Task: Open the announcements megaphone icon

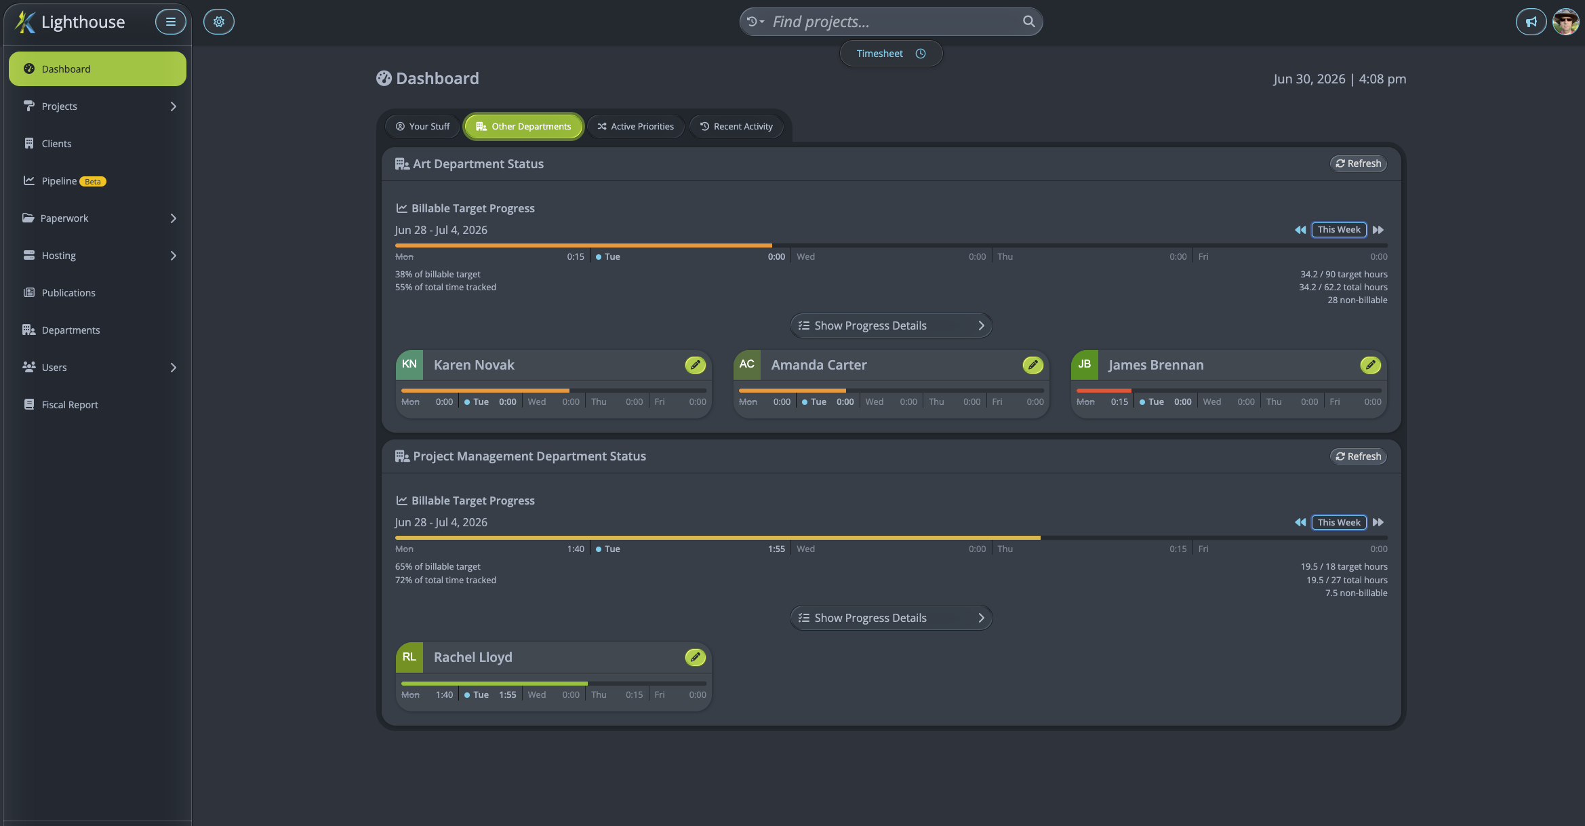Action: 1531,22
